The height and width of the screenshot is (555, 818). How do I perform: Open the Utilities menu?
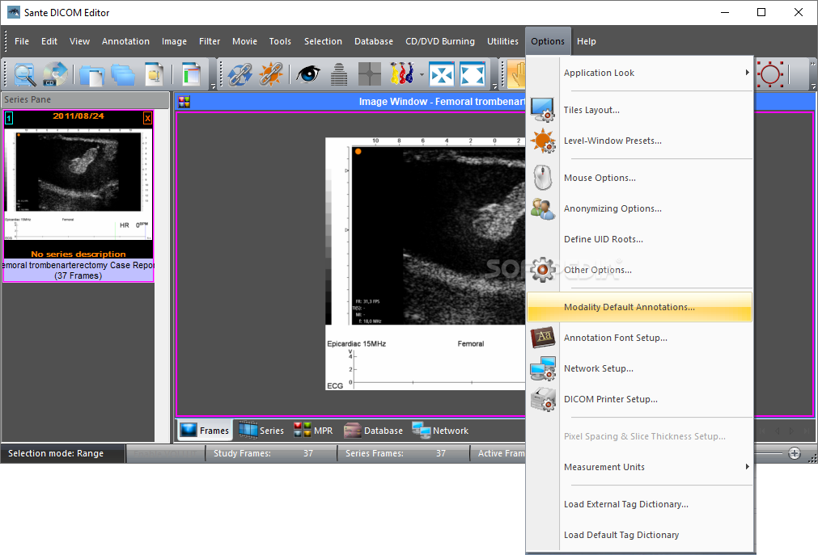click(502, 41)
